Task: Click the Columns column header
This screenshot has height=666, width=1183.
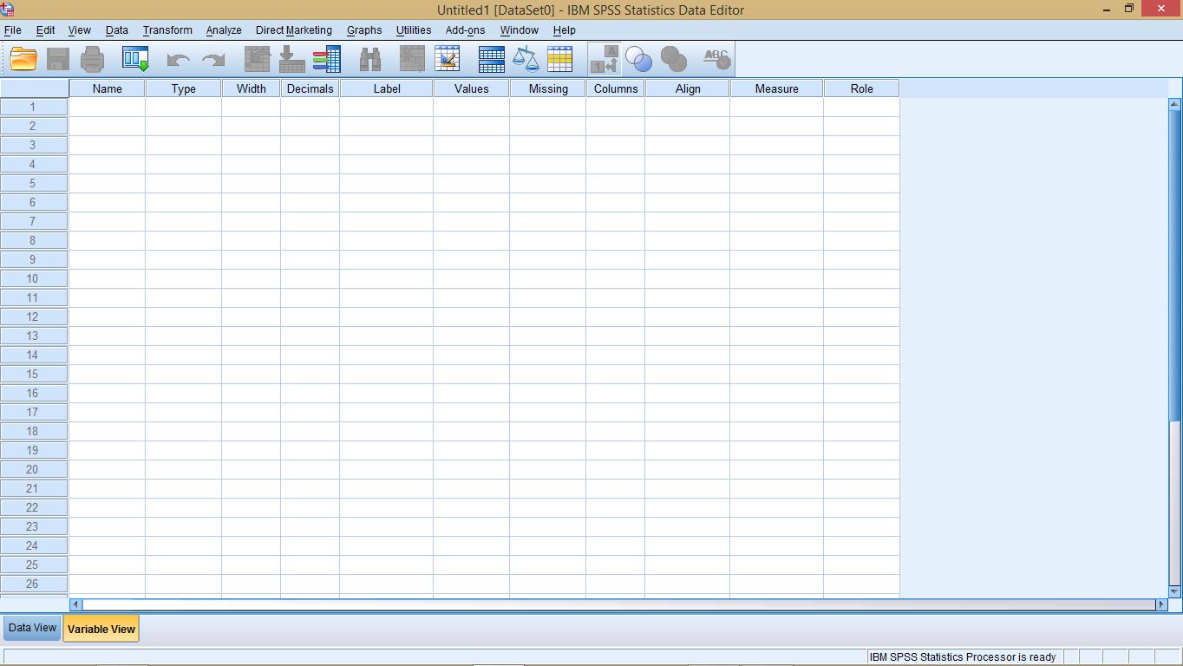Action: (616, 88)
